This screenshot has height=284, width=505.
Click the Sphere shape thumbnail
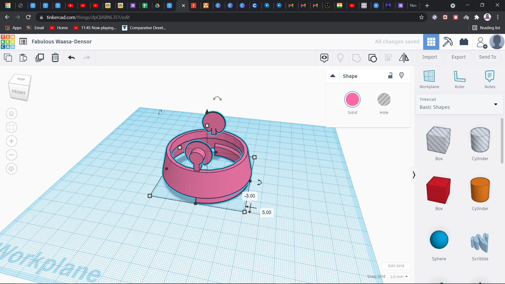pyautogui.click(x=439, y=240)
